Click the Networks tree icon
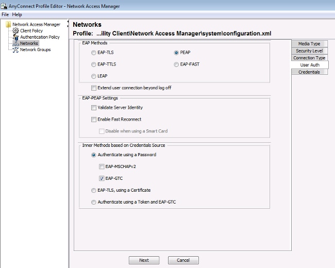335x268 pixels. coord(15,43)
